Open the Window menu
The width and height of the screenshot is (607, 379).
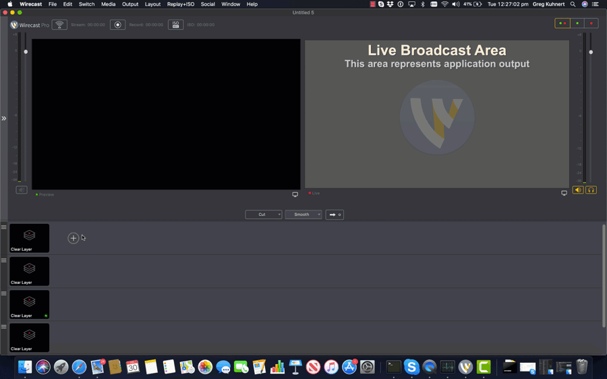(x=231, y=4)
